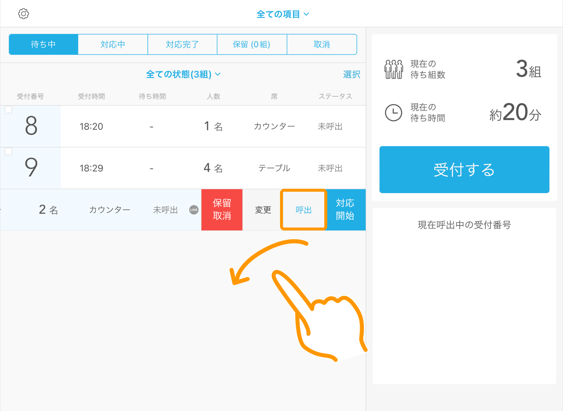Expand 全ての状態 (All States) dropdown

pyautogui.click(x=183, y=74)
